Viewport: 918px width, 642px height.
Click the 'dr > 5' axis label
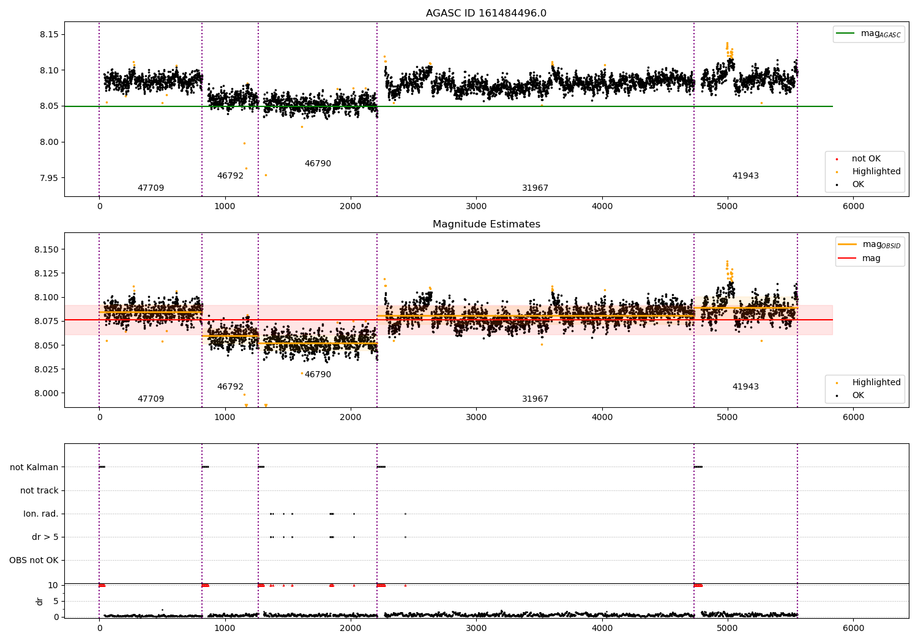pos(45,537)
